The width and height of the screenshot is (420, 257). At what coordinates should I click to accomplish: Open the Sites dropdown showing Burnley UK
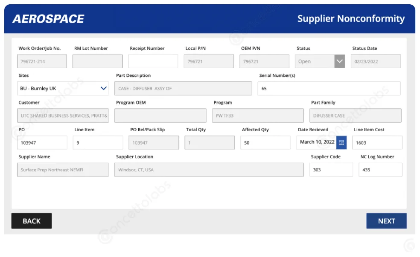(x=63, y=89)
